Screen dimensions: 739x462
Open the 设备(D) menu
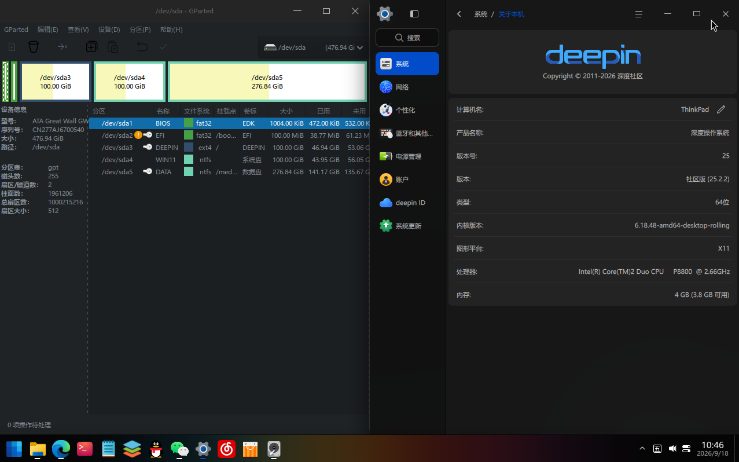[x=109, y=30]
